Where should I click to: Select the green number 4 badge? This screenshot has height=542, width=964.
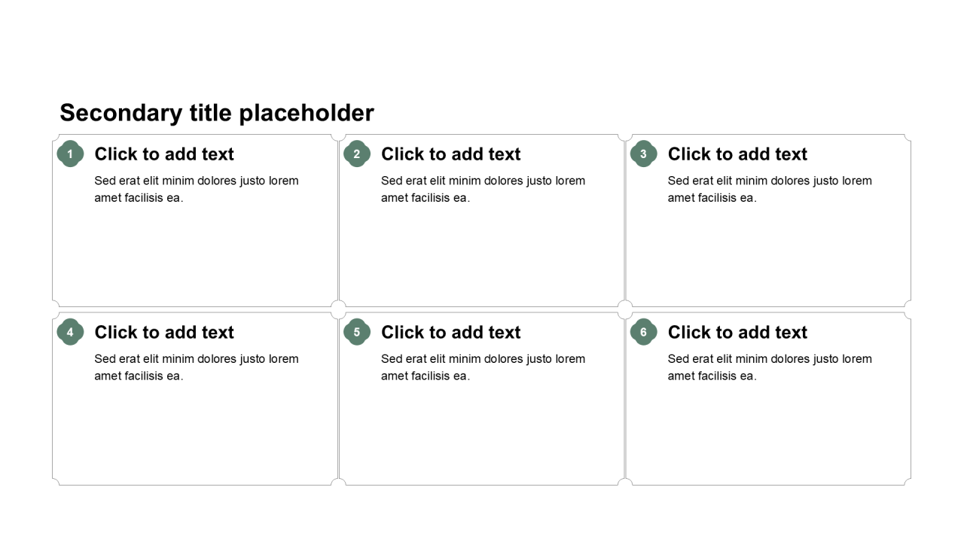click(x=70, y=332)
